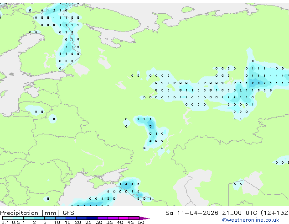Click the 35–40 mm violet legend swatch
The image size is (289, 224).
point(113,218)
